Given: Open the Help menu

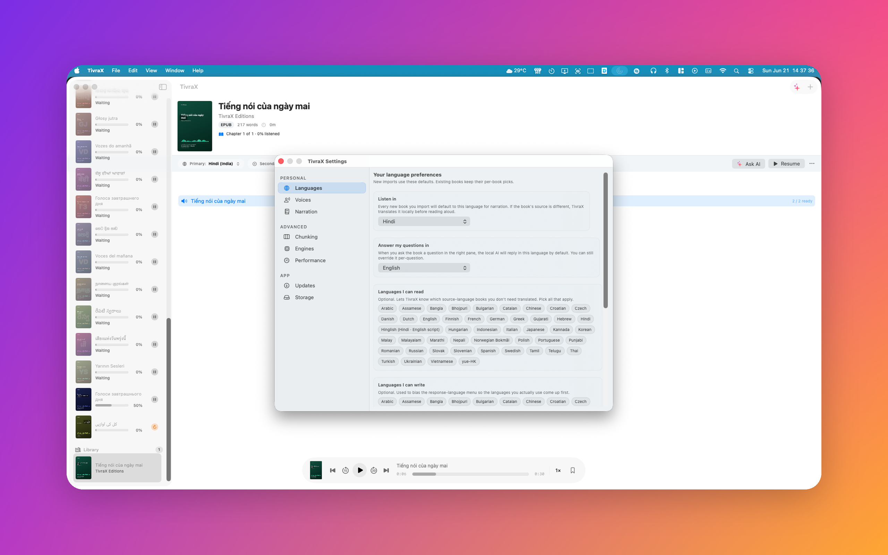Looking at the screenshot, I should (198, 70).
